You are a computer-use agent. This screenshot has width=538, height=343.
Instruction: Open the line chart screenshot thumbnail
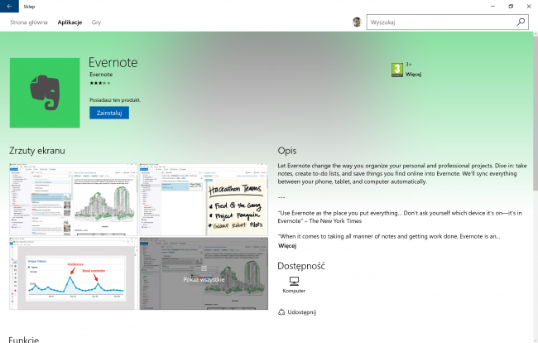pyautogui.click(x=74, y=273)
